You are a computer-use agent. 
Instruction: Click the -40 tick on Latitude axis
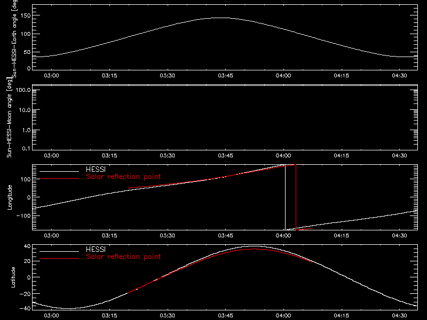pyautogui.click(x=25, y=308)
